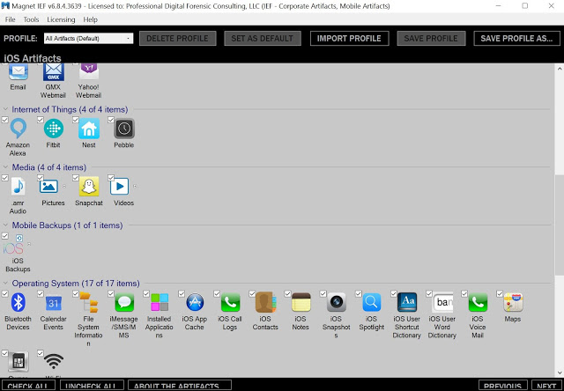Image resolution: width=564 pixels, height=391 pixels.
Task: Open the Profile dropdown list
Action: coord(88,39)
